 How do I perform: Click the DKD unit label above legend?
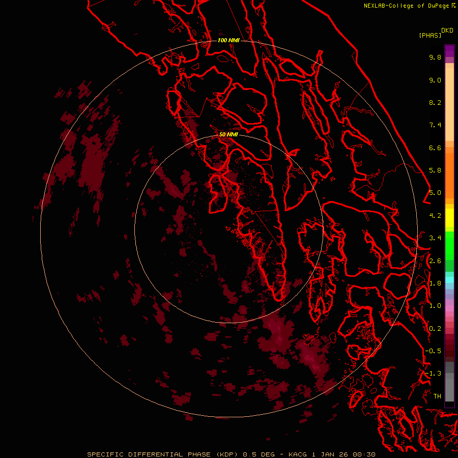pyautogui.click(x=447, y=31)
